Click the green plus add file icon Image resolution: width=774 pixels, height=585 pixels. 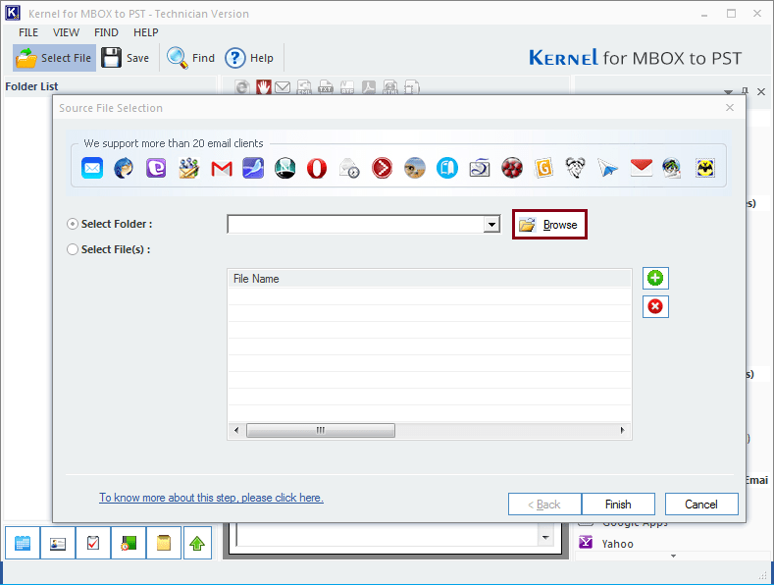[655, 278]
